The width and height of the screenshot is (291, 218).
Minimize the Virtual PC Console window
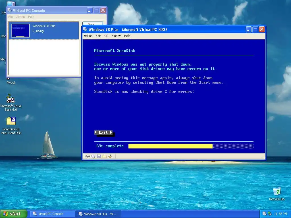pos(90,11)
